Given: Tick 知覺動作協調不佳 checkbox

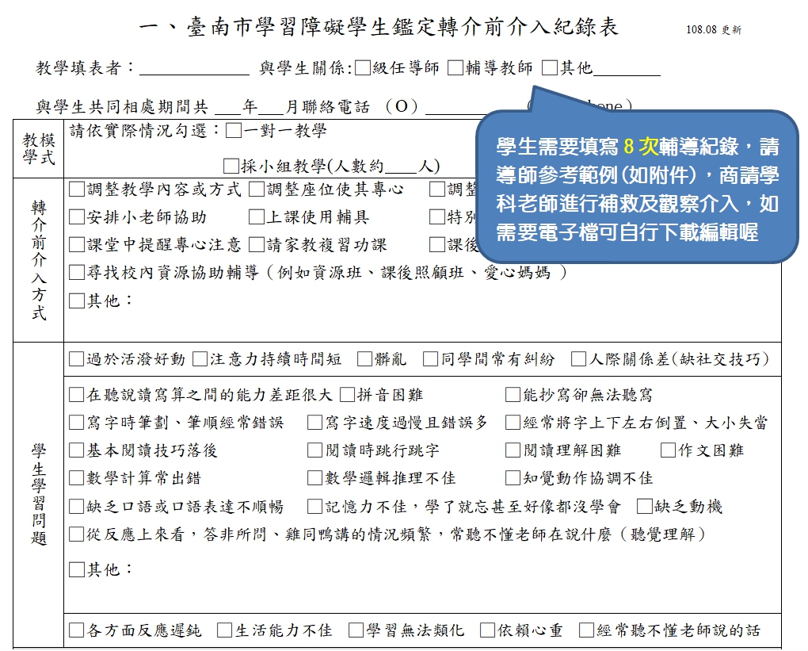Looking at the screenshot, I should [x=513, y=478].
